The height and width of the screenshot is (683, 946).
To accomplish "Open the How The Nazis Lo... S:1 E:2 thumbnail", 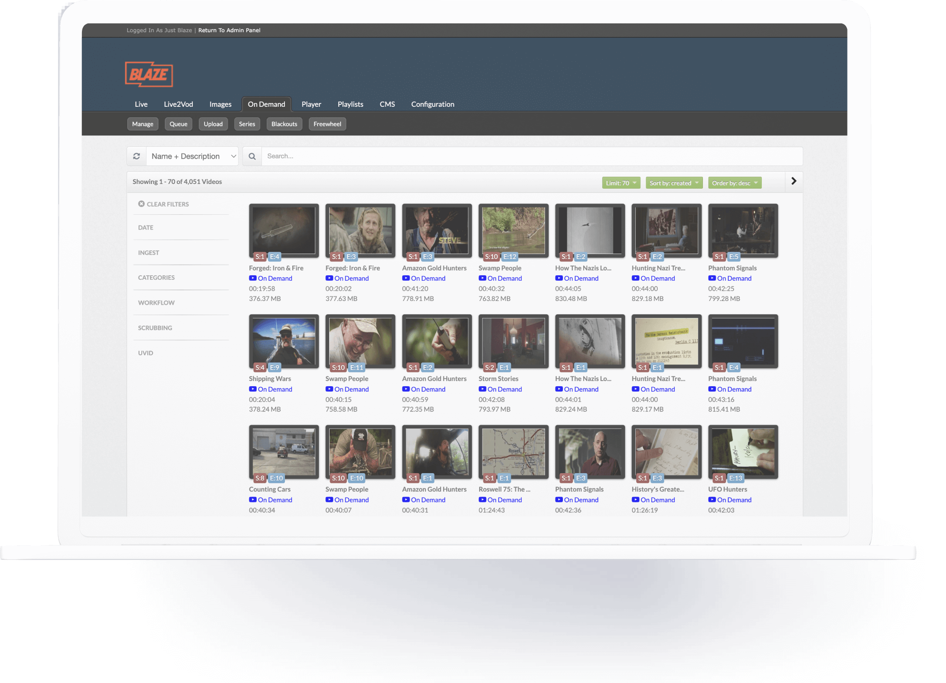I will 590,231.
